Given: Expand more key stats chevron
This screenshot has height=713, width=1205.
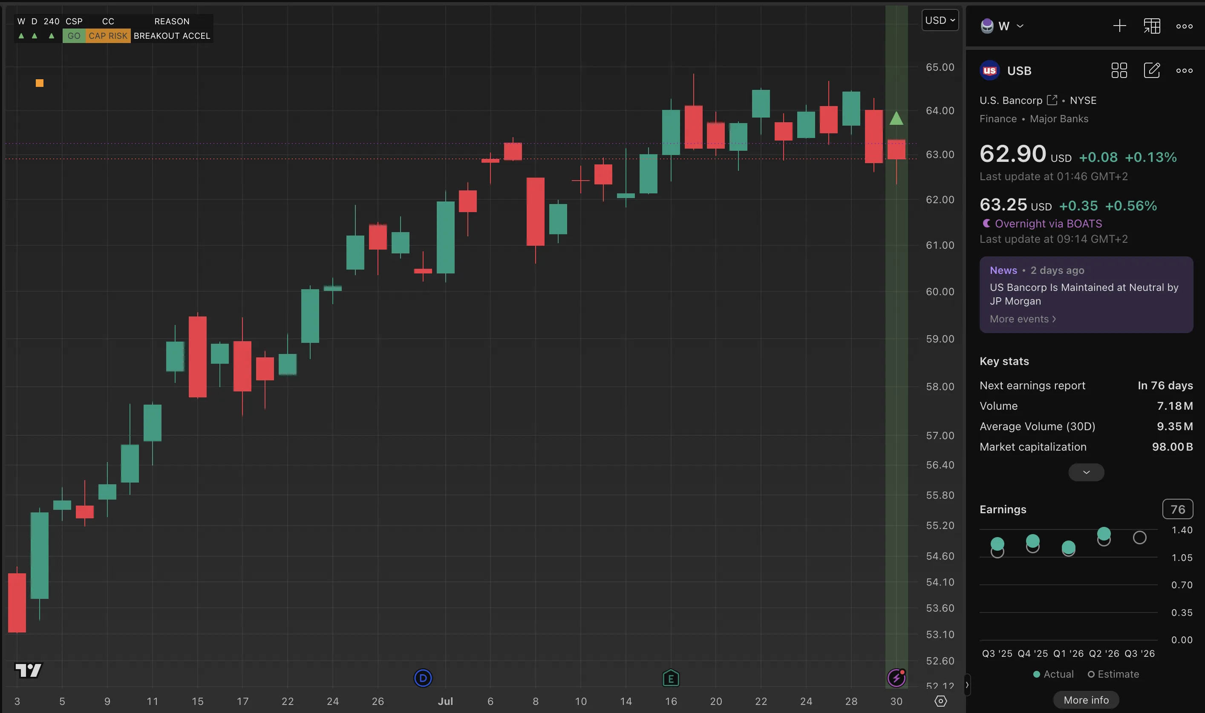Looking at the screenshot, I should (1086, 472).
